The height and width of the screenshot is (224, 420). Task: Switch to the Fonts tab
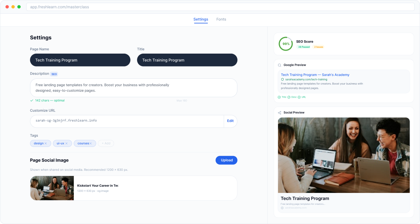coord(221,19)
